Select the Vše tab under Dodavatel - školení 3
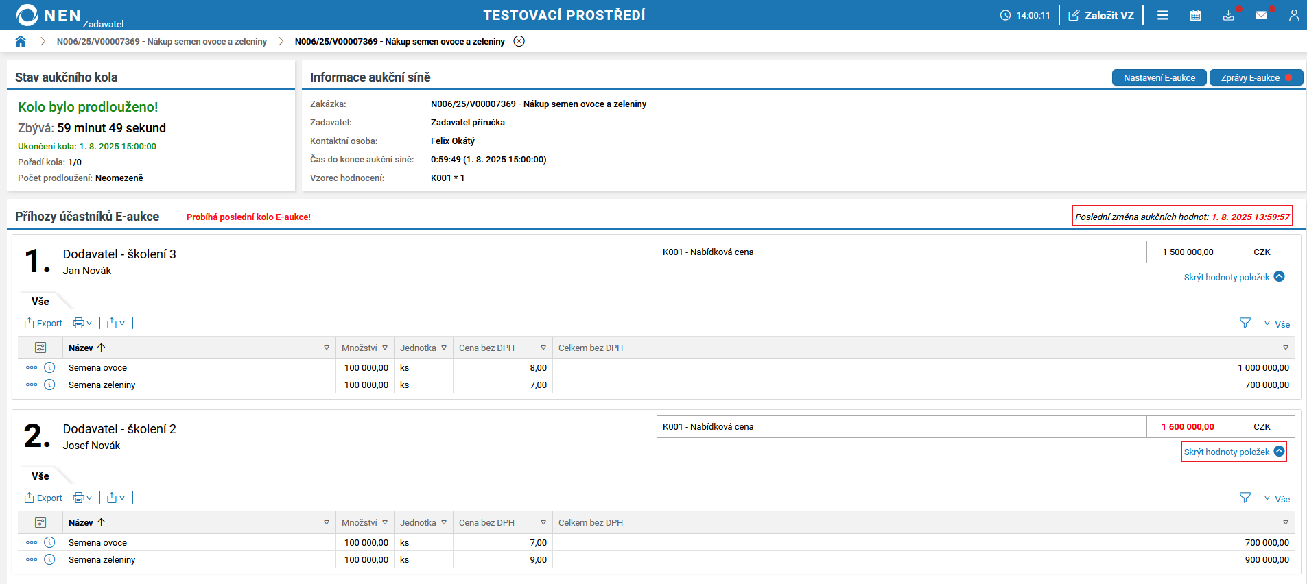 click(x=40, y=302)
